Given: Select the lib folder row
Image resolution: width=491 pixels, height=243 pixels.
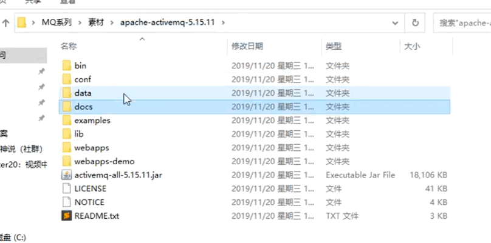Looking at the screenshot, I should pos(254,134).
